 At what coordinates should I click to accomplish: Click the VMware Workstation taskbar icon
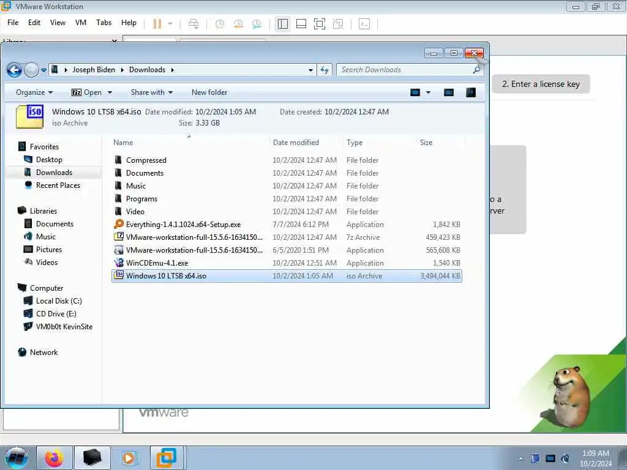(x=167, y=458)
